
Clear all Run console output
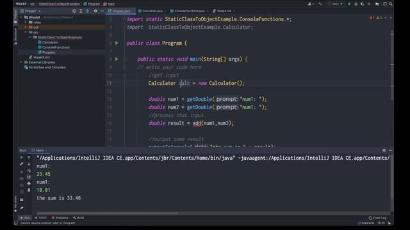(x=29, y=190)
